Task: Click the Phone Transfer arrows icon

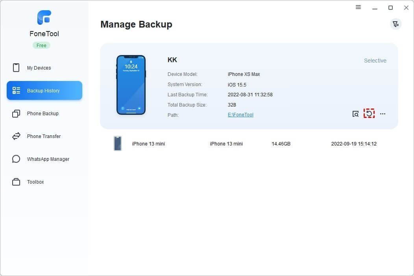Action: [16, 136]
